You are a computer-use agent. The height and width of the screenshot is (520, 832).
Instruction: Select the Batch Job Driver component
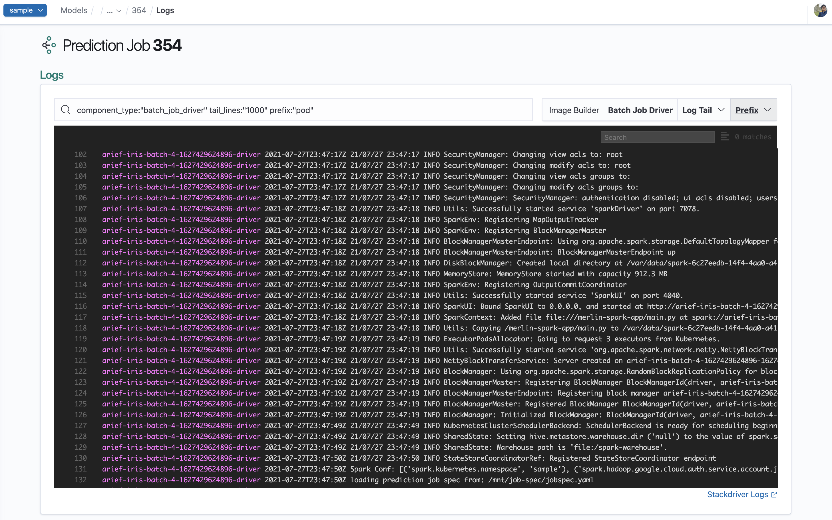640,110
